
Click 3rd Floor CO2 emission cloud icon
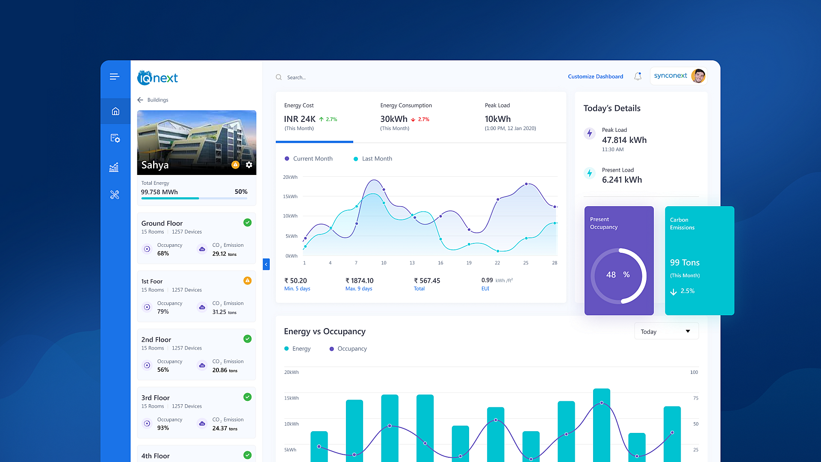[x=202, y=423]
